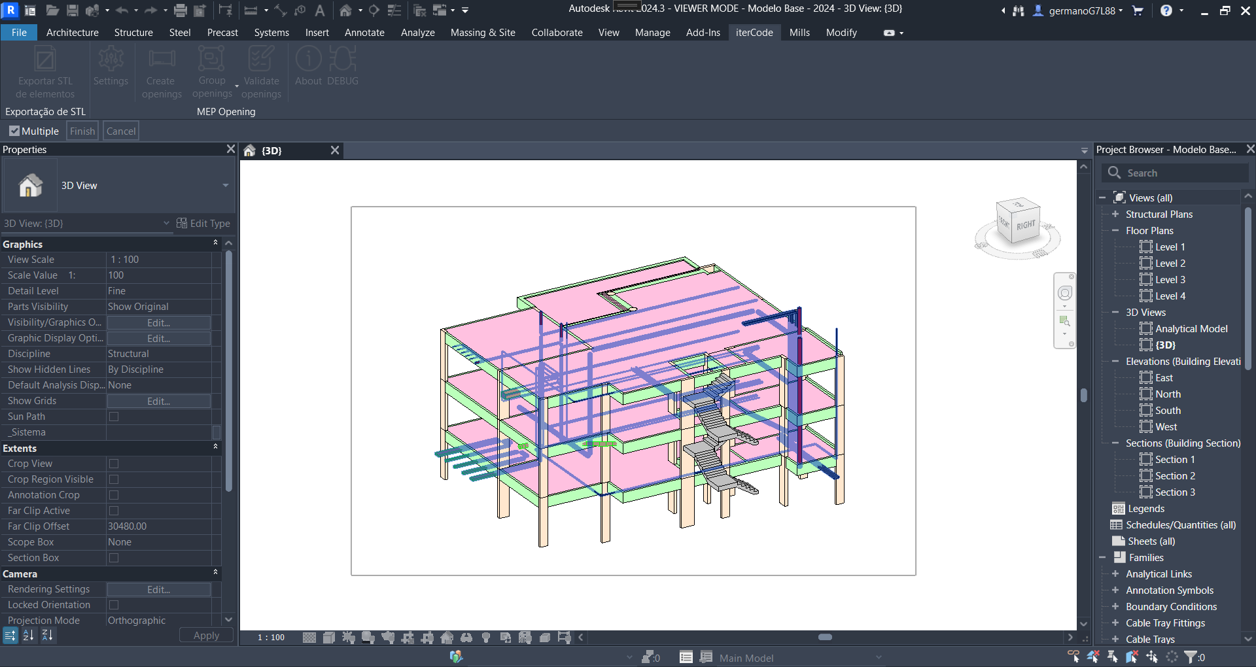Click the Reveal Hidden Elements lightbulb icon
Screen dimensions: 1256x667
coord(486,638)
